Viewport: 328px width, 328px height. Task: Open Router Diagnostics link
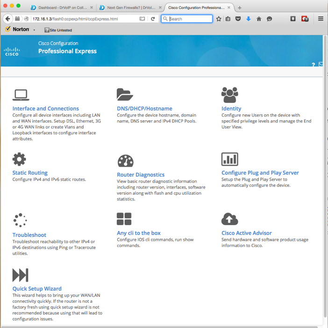[141, 175]
